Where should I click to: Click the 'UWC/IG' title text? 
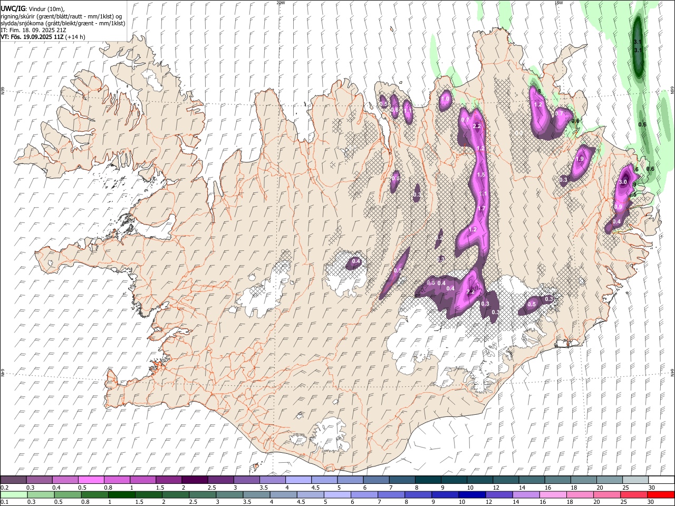(13, 9)
